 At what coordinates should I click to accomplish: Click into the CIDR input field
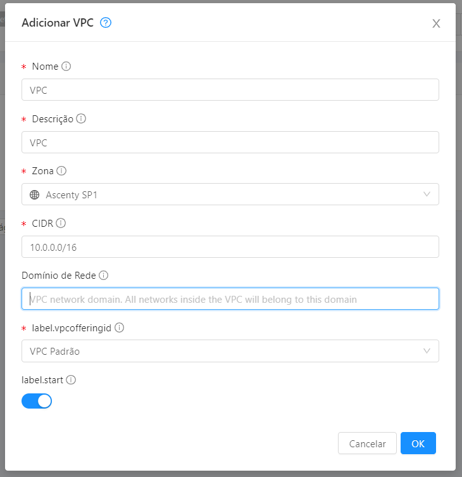coord(230,246)
